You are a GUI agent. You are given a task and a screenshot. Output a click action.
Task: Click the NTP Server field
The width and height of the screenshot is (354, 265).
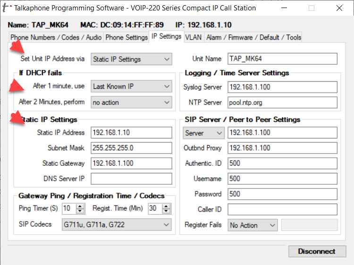pos(282,103)
